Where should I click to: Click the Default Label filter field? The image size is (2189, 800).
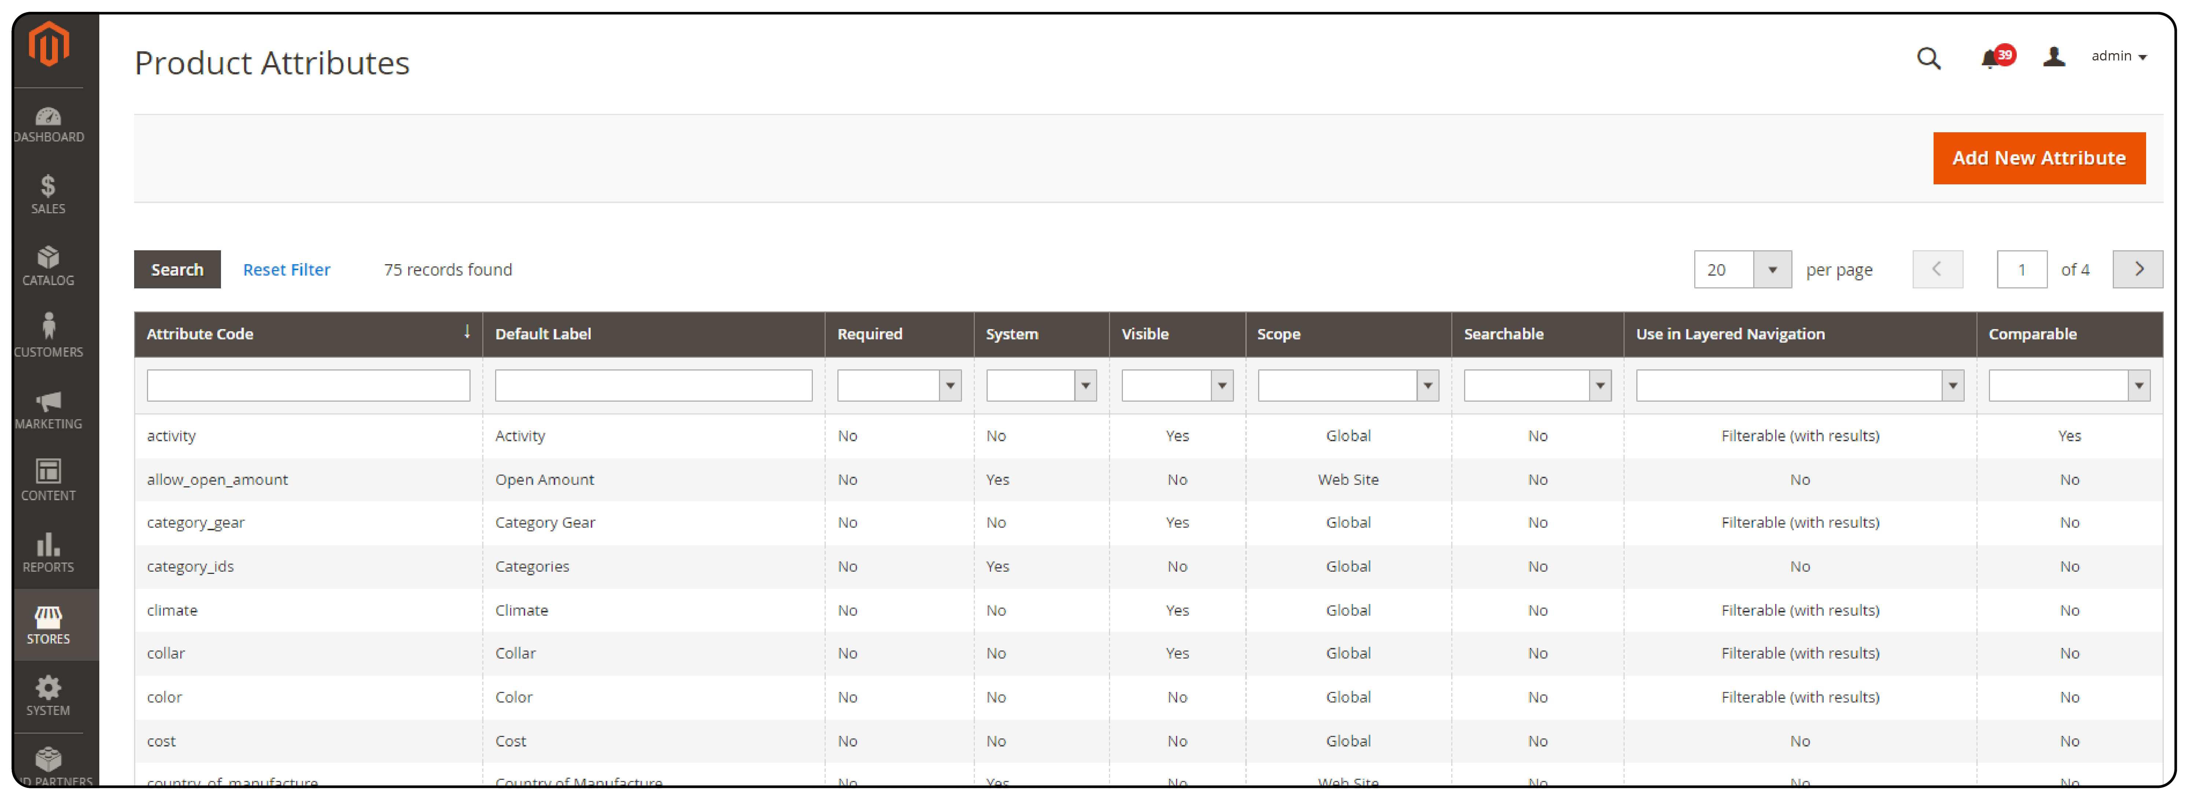(653, 386)
